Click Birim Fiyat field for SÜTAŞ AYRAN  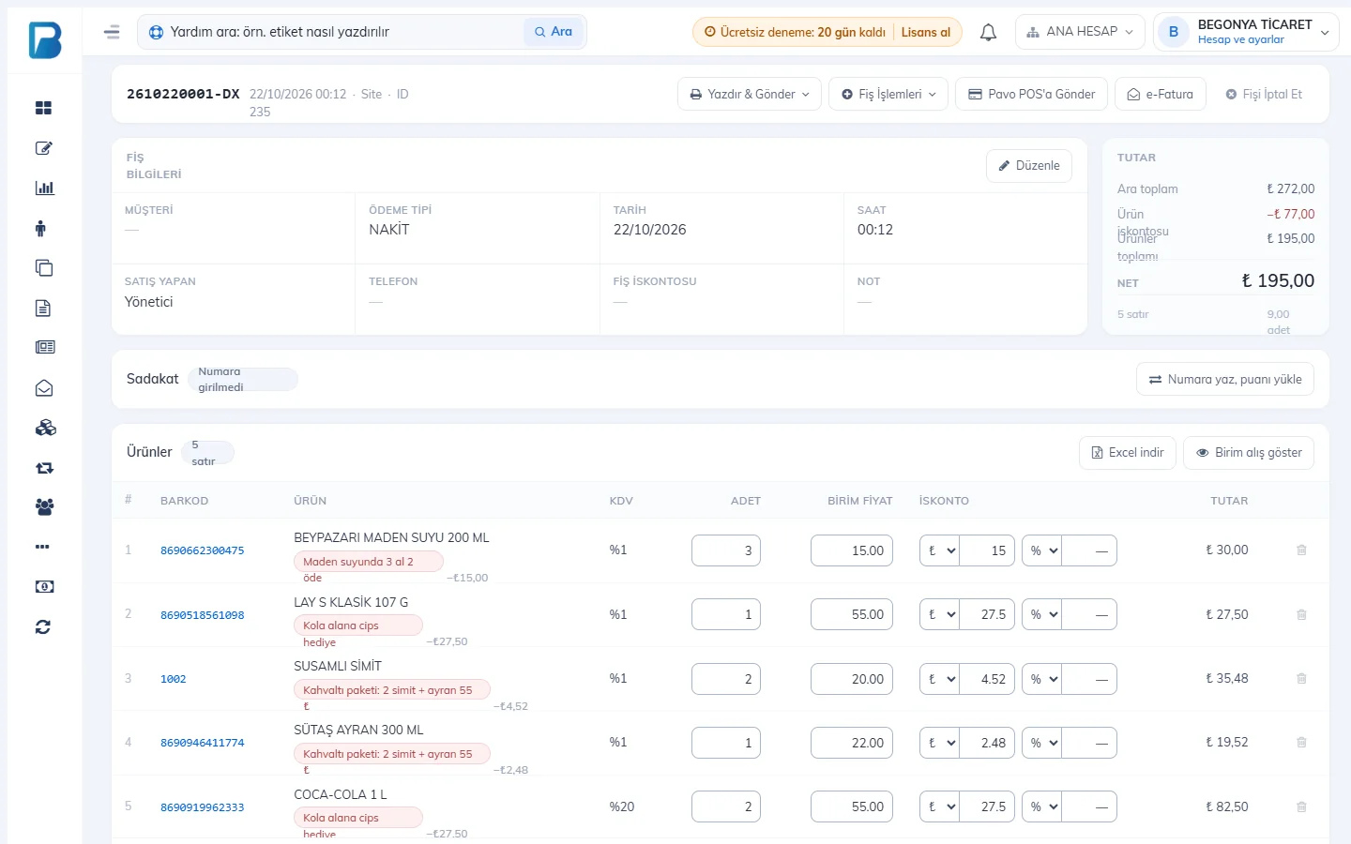coord(852,743)
